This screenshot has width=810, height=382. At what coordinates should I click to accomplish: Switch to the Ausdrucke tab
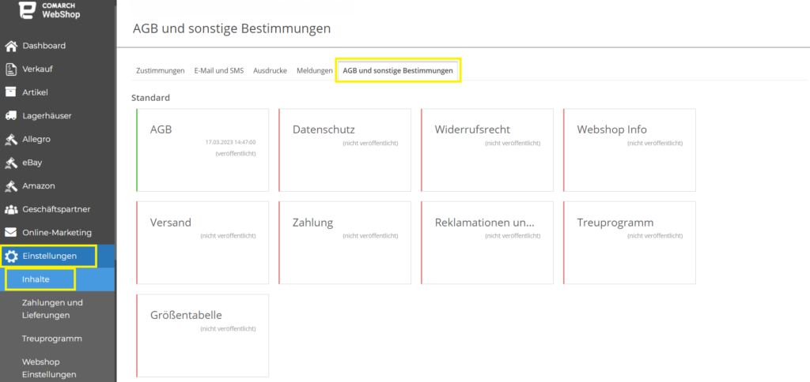pyautogui.click(x=271, y=70)
